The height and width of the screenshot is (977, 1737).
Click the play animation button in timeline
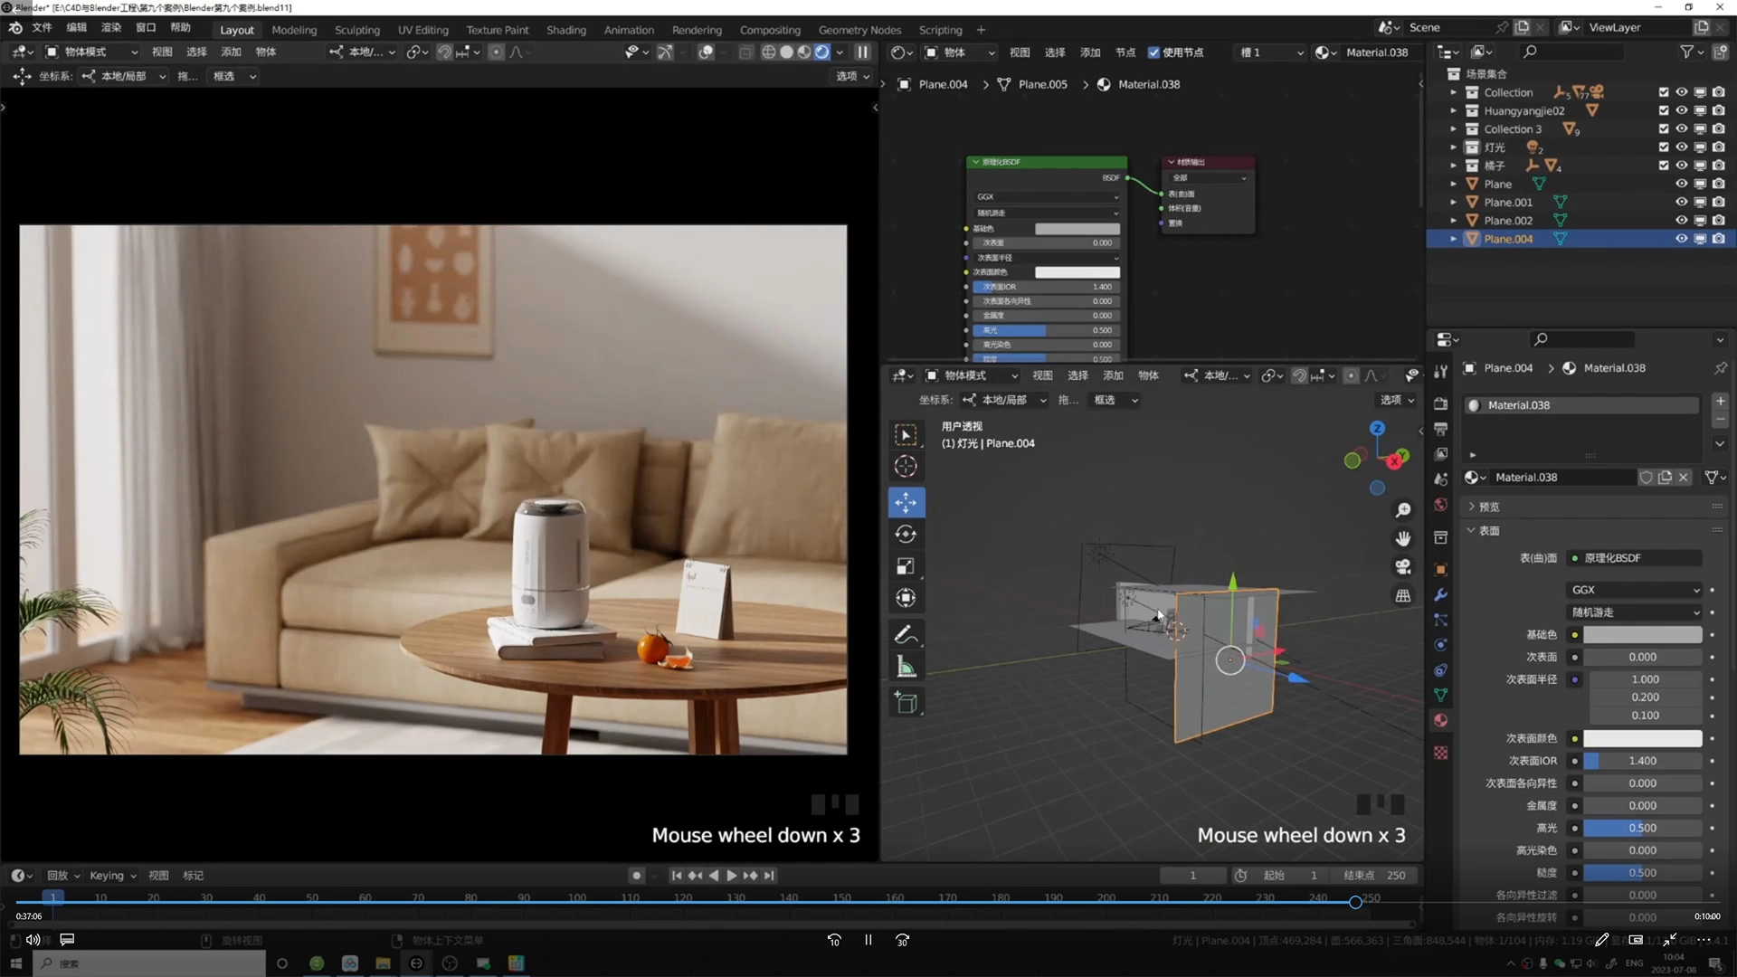[x=731, y=876]
